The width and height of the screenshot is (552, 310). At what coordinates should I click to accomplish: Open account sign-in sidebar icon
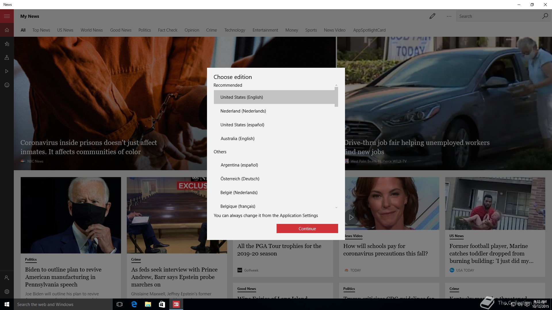point(7,278)
